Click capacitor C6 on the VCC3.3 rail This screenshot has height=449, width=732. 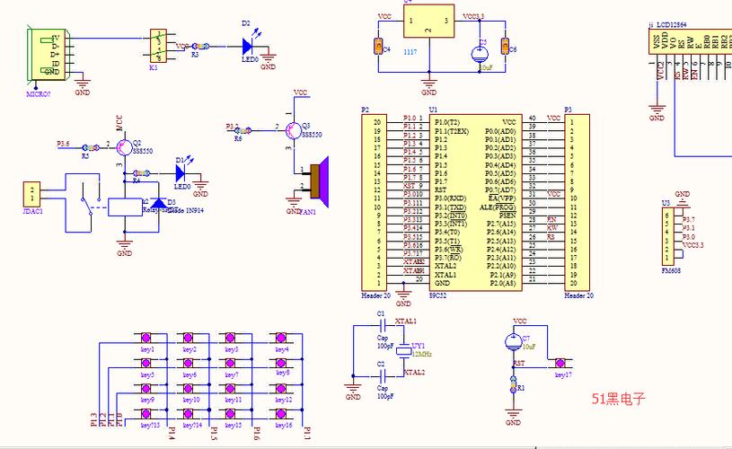pos(505,46)
